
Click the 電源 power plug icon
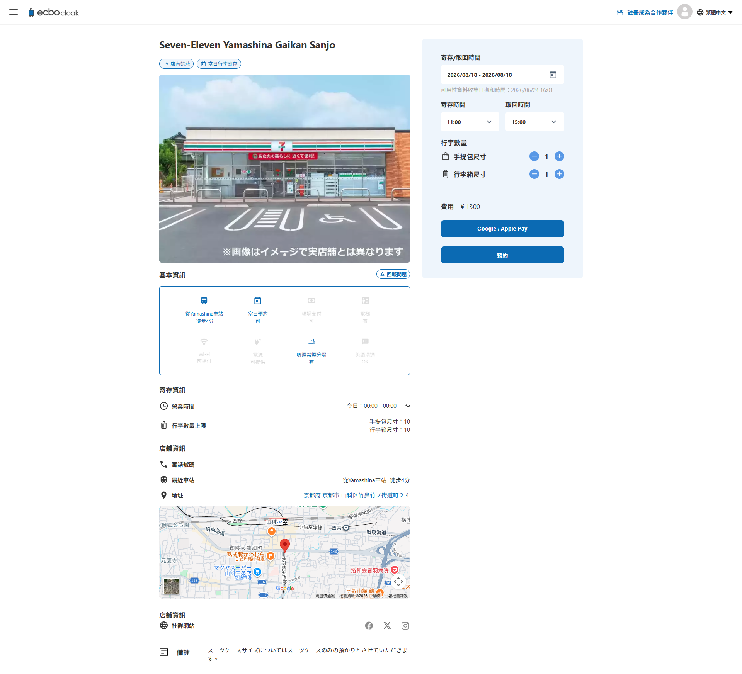click(258, 341)
